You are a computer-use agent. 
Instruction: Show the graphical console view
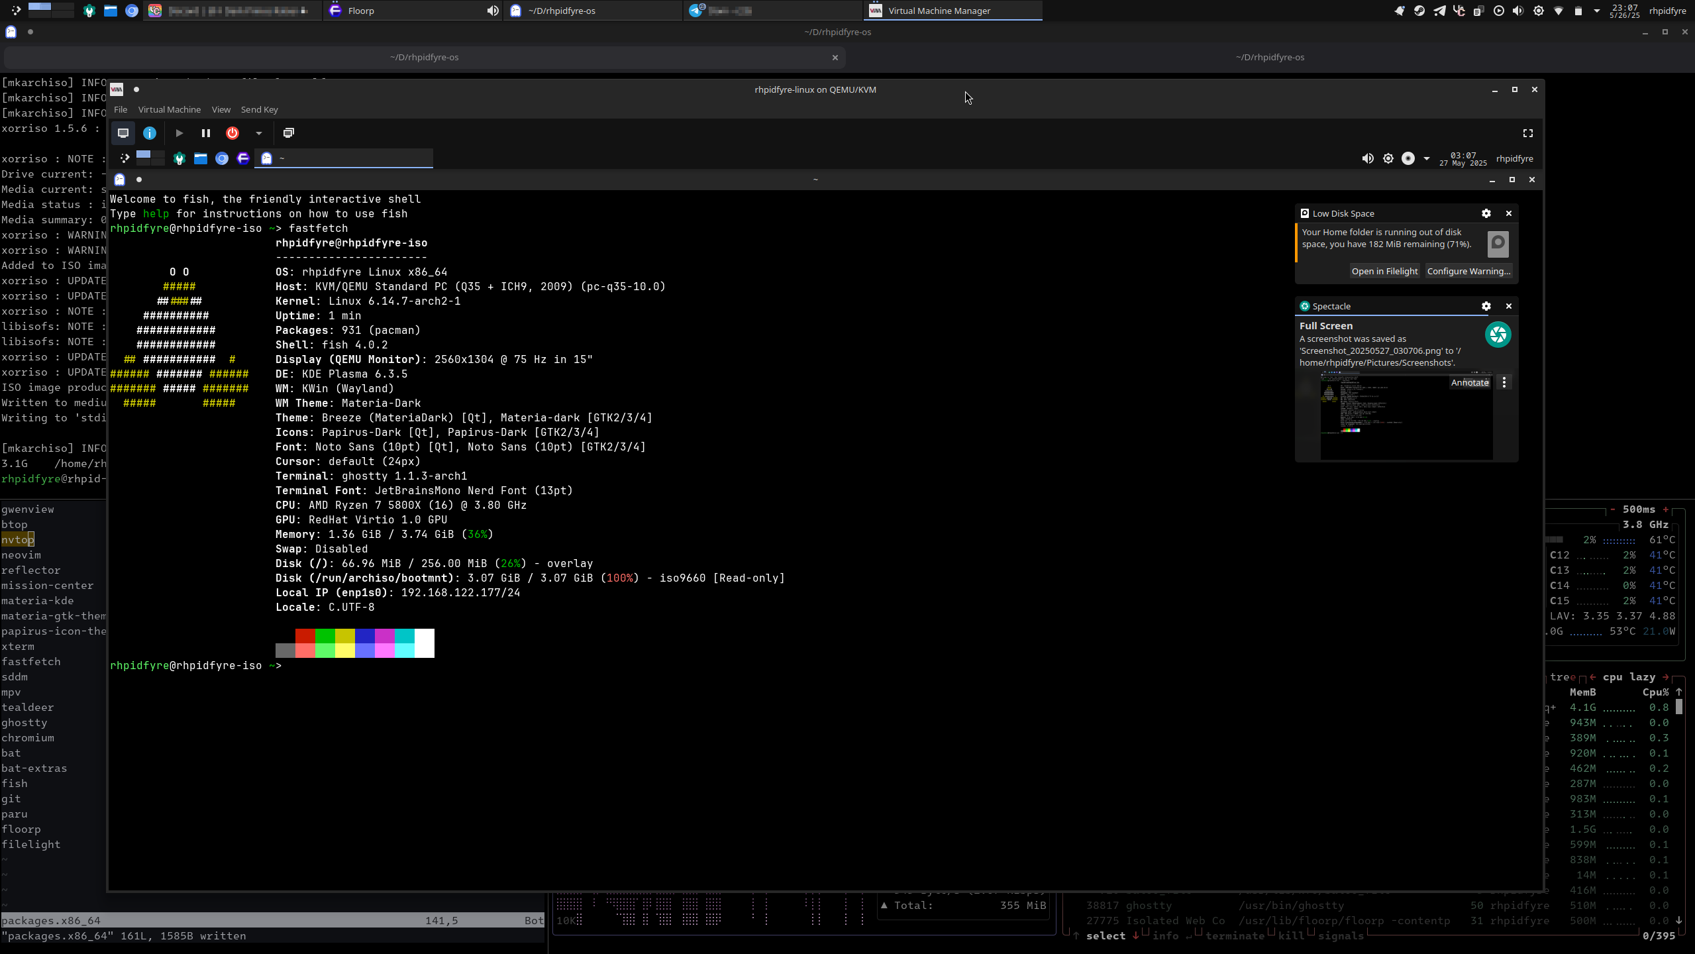[123, 133]
